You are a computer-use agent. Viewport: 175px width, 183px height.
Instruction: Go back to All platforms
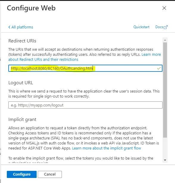coord(21,27)
